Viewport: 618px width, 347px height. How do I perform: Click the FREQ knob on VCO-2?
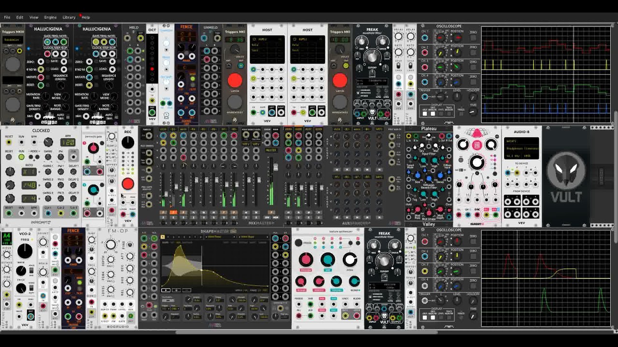(25, 251)
